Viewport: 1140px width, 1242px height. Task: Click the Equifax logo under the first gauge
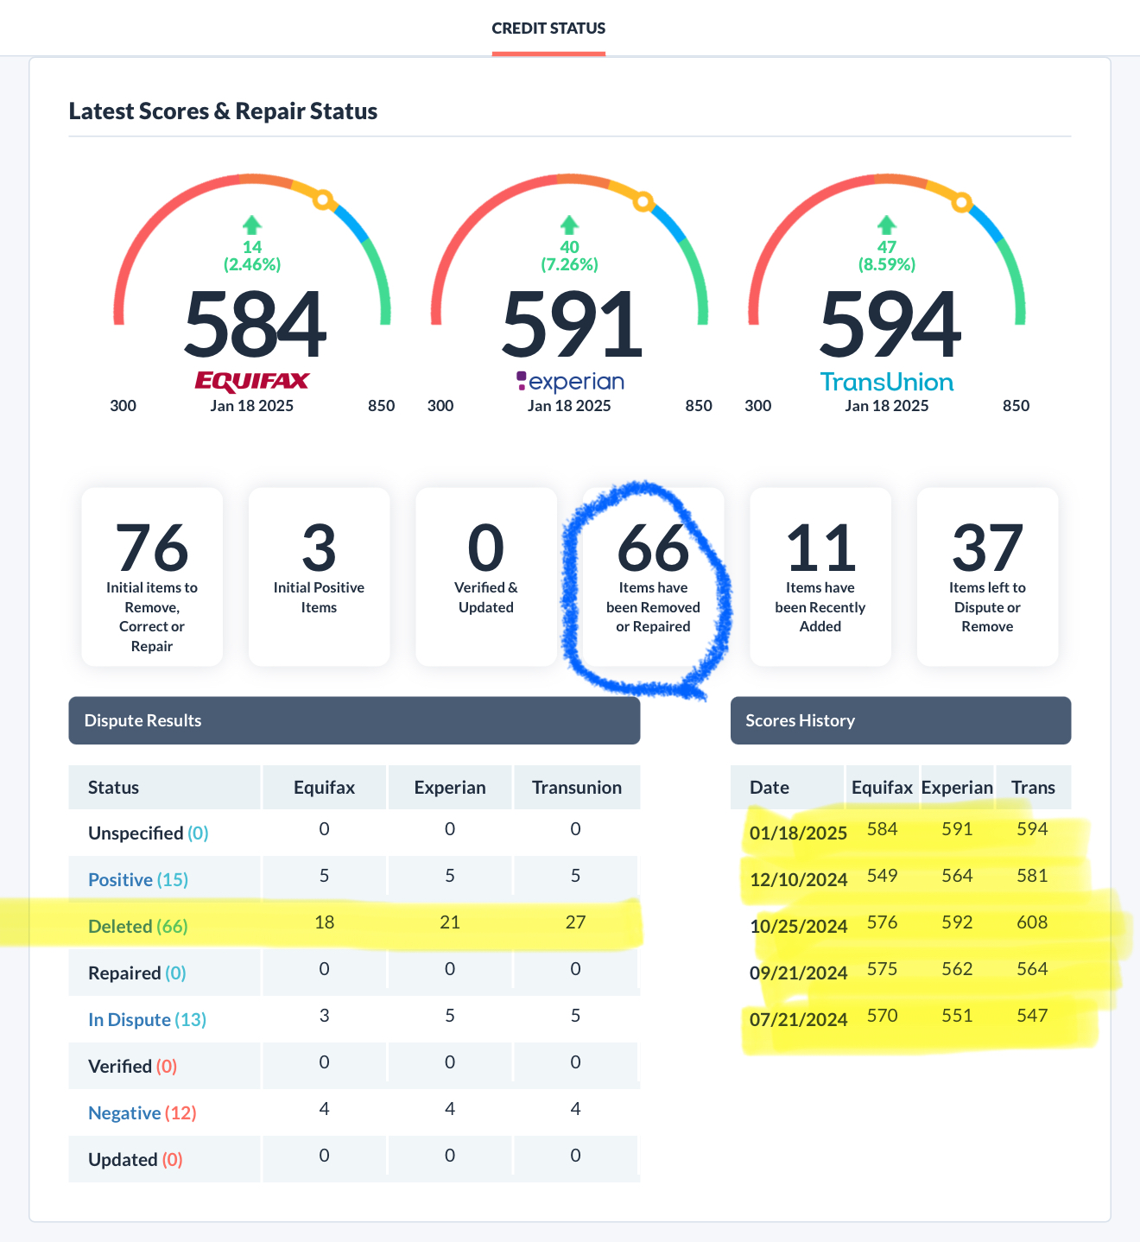coord(251,381)
